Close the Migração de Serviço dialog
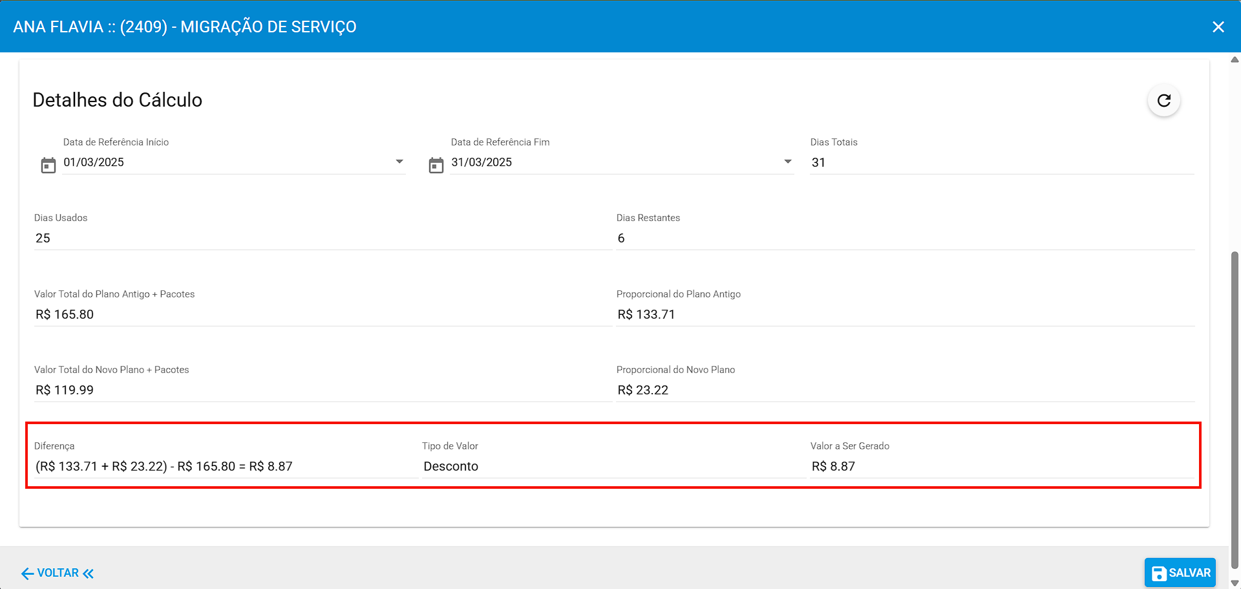 click(x=1218, y=27)
